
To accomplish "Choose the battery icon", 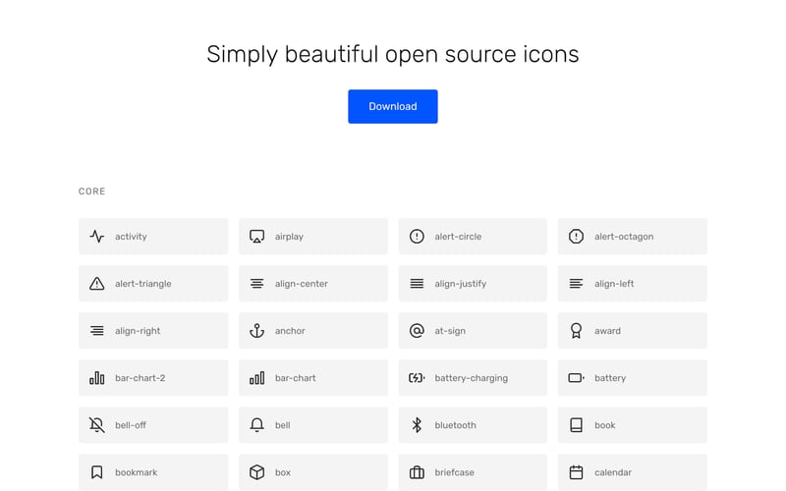I will [x=576, y=378].
